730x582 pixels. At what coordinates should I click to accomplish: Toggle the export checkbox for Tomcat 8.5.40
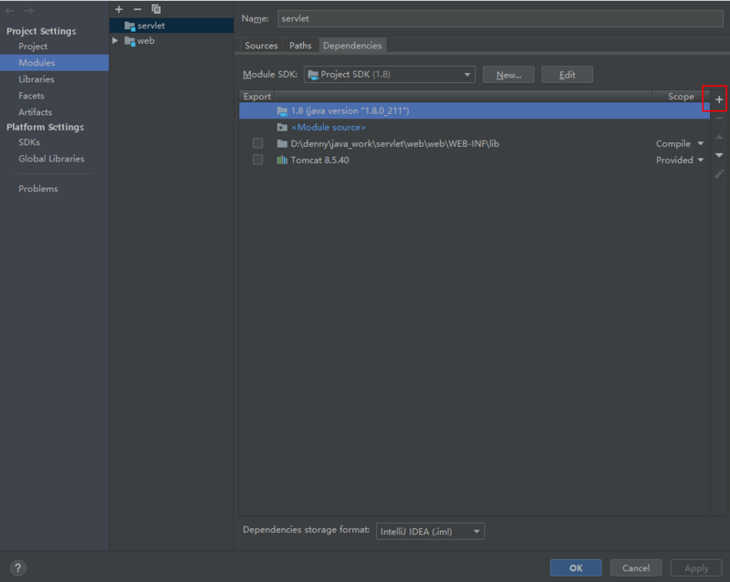[257, 160]
